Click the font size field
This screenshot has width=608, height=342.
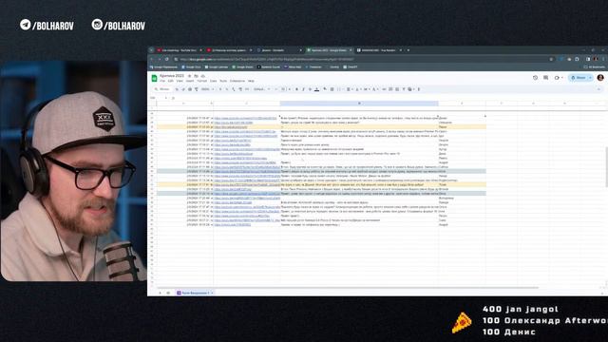point(283,89)
